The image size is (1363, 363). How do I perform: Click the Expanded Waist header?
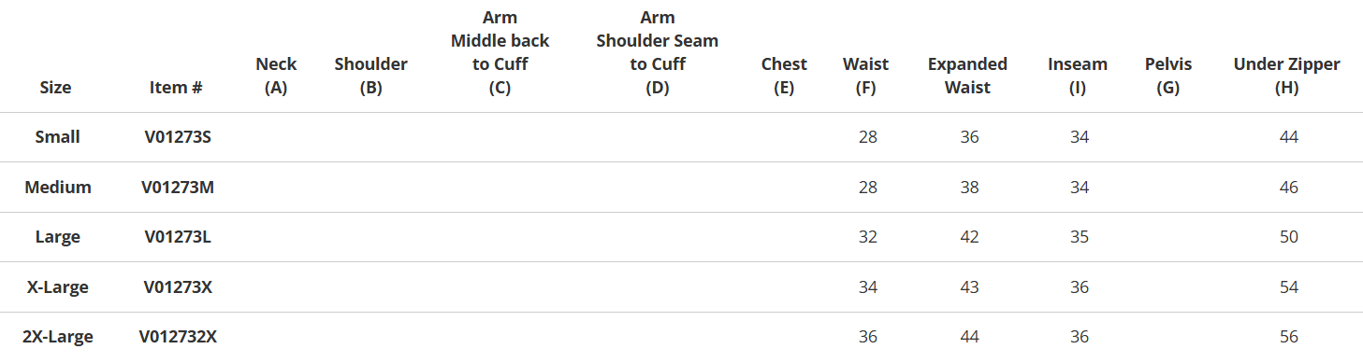pos(967,76)
